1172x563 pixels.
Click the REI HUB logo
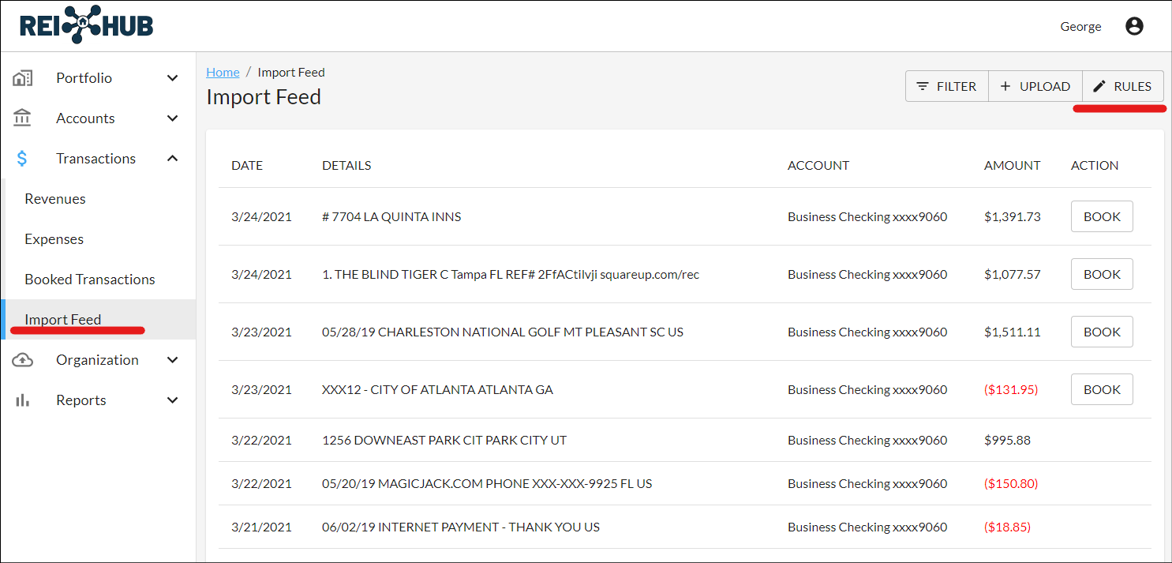87,25
